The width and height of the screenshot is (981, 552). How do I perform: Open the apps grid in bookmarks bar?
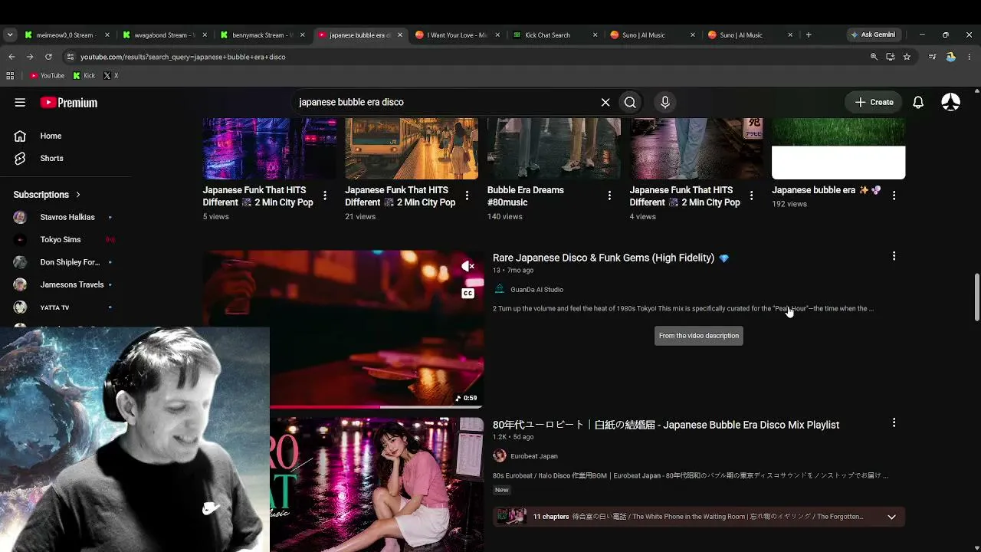coord(10,76)
